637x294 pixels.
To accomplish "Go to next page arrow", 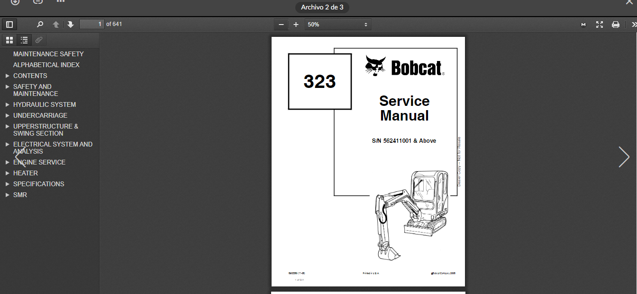I will click(x=71, y=24).
